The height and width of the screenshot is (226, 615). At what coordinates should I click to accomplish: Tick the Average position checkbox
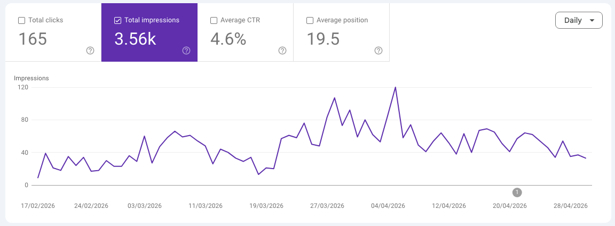click(x=310, y=20)
